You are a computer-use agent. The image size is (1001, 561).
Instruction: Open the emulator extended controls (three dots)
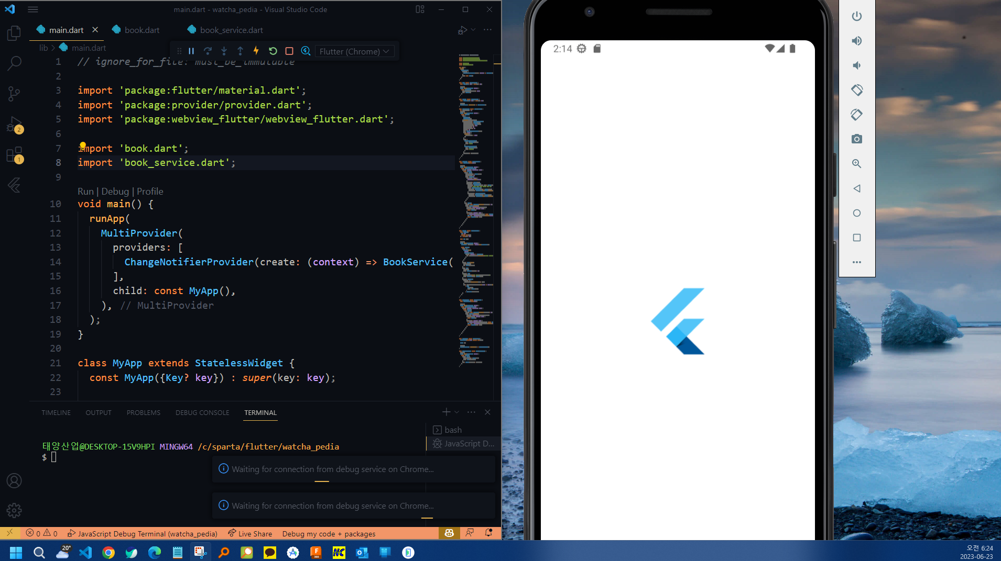pyautogui.click(x=857, y=262)
